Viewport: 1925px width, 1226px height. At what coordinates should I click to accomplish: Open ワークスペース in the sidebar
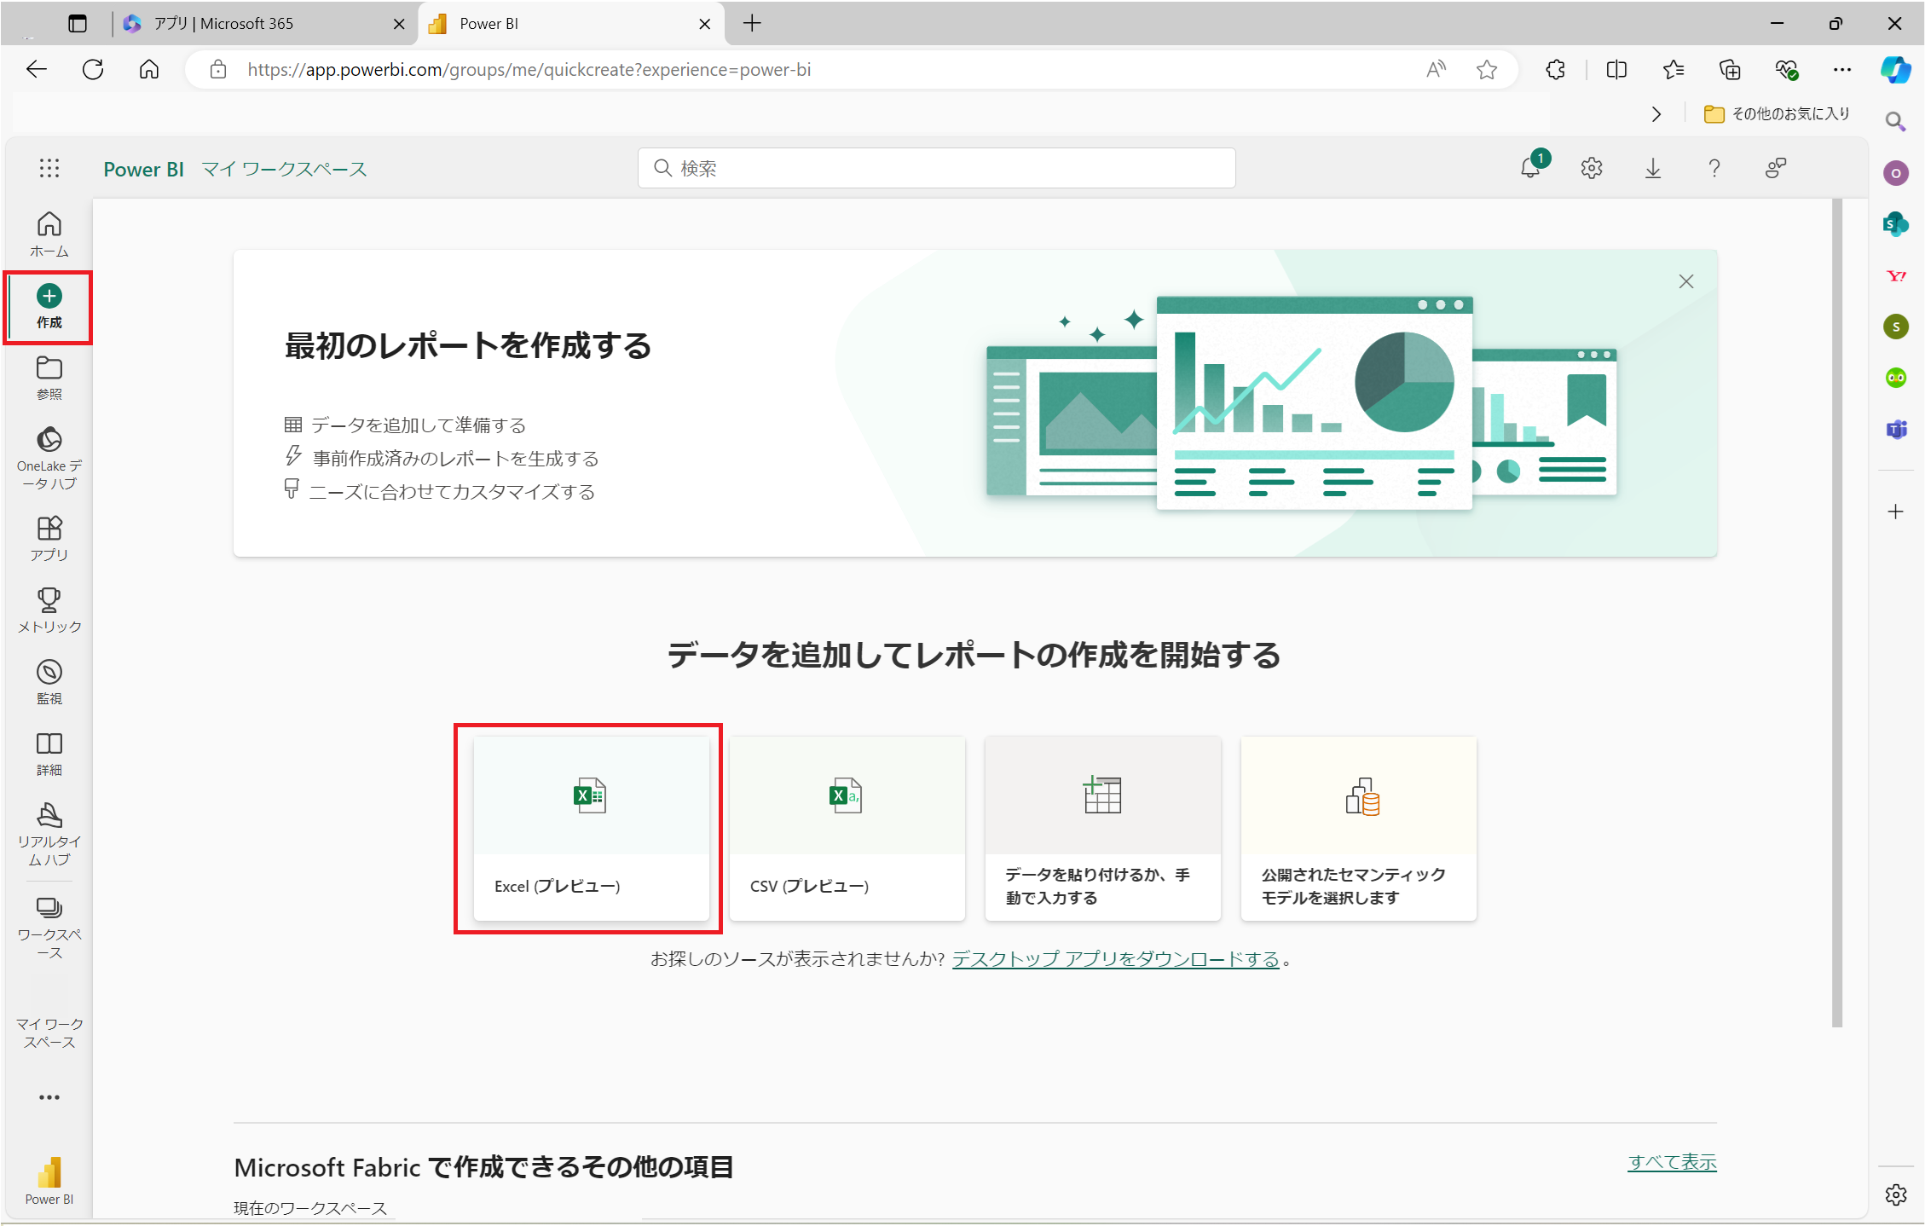pyautogui.click(x=49, y=927)
